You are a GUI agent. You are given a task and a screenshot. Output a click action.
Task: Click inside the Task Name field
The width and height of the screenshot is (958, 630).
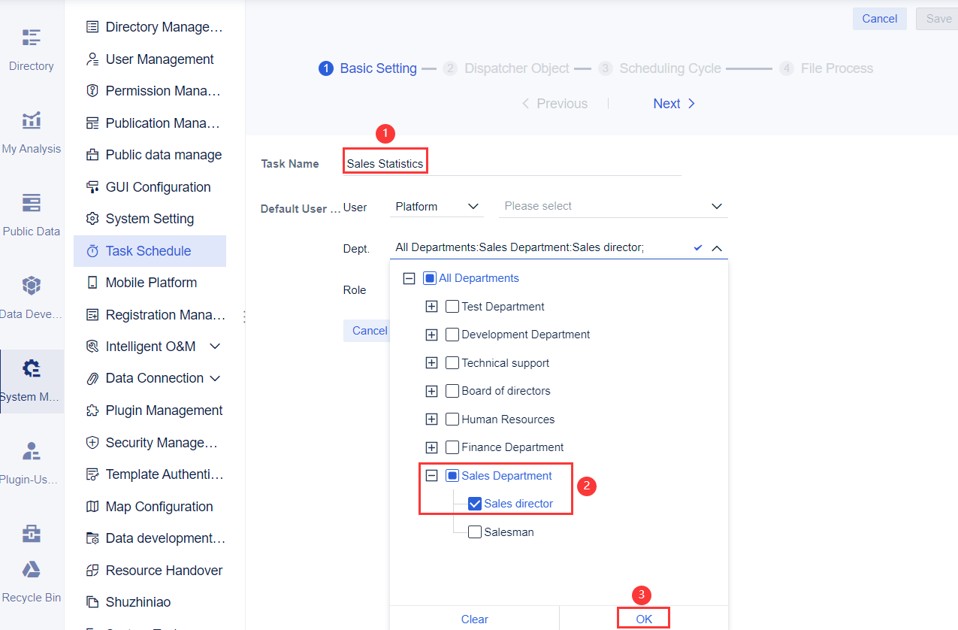[385, 160]
